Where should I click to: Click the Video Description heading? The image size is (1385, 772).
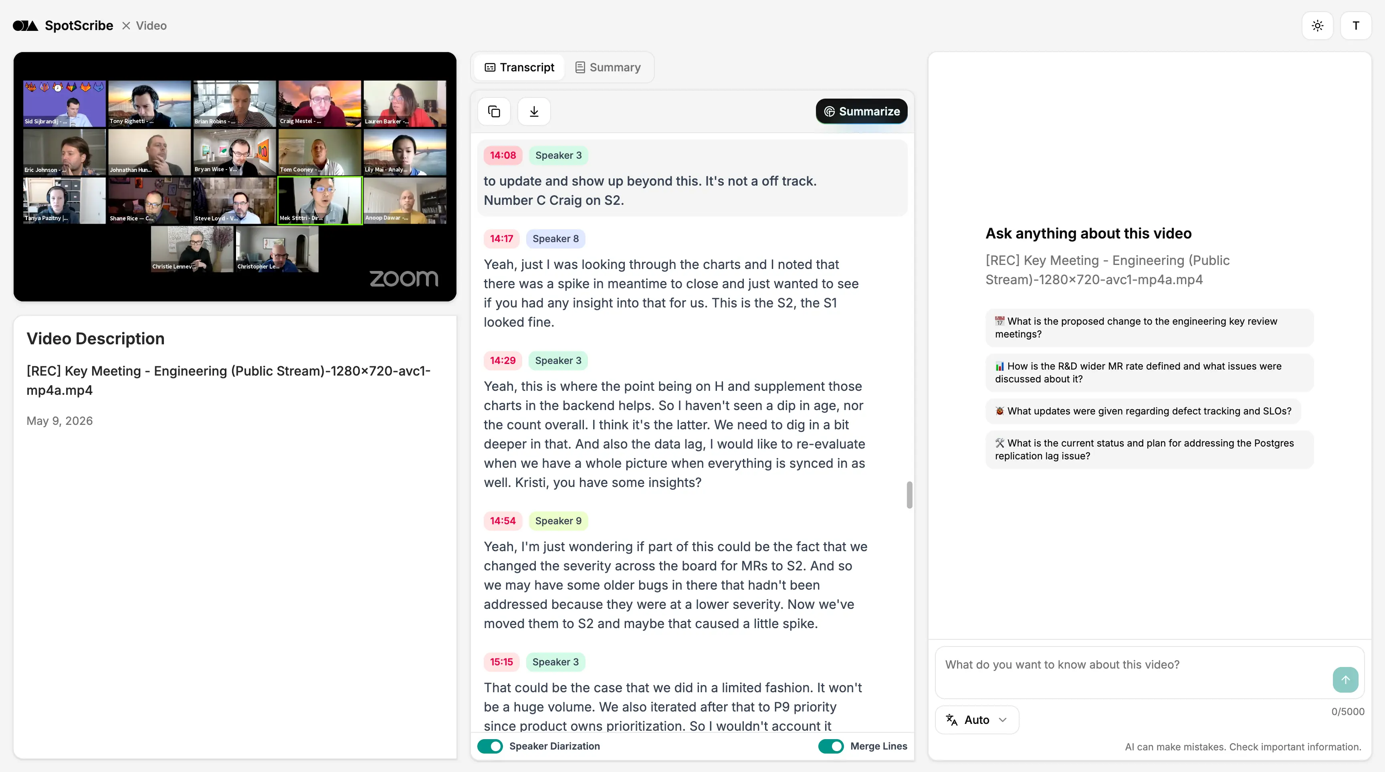click(x=95, y=339)
